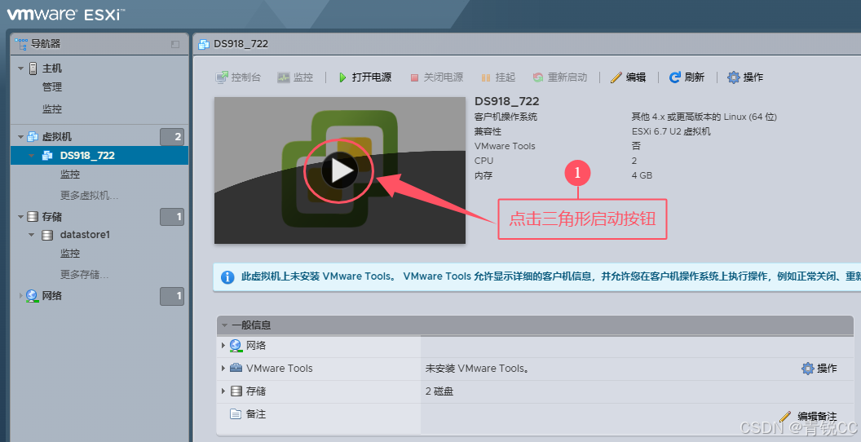Click the '2 磁盘' storage value
The image size is (861, 442).
point(439,391)
